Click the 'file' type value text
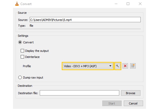This screenshot has width=159, height=109. (32, 26)
